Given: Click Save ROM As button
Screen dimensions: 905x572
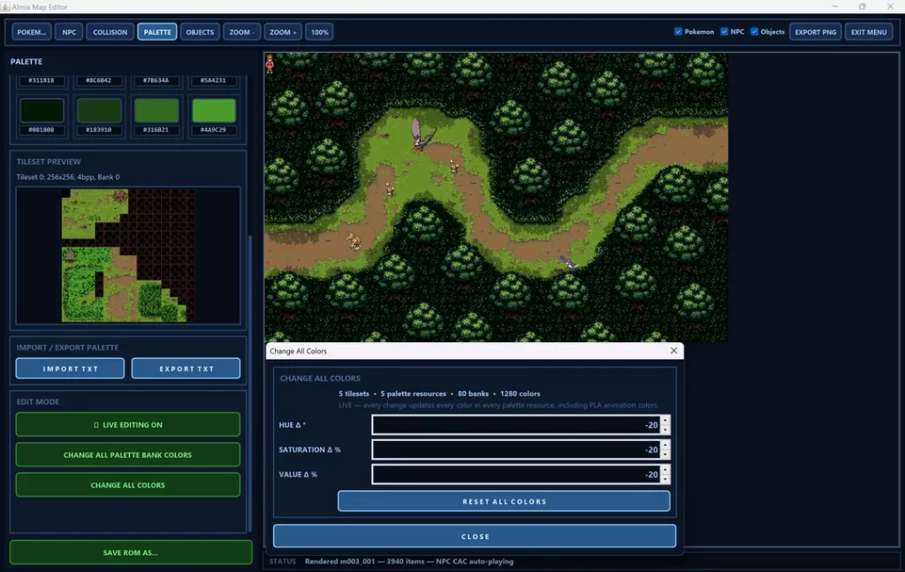Looking at the screenshot, I should click(131, 553).
